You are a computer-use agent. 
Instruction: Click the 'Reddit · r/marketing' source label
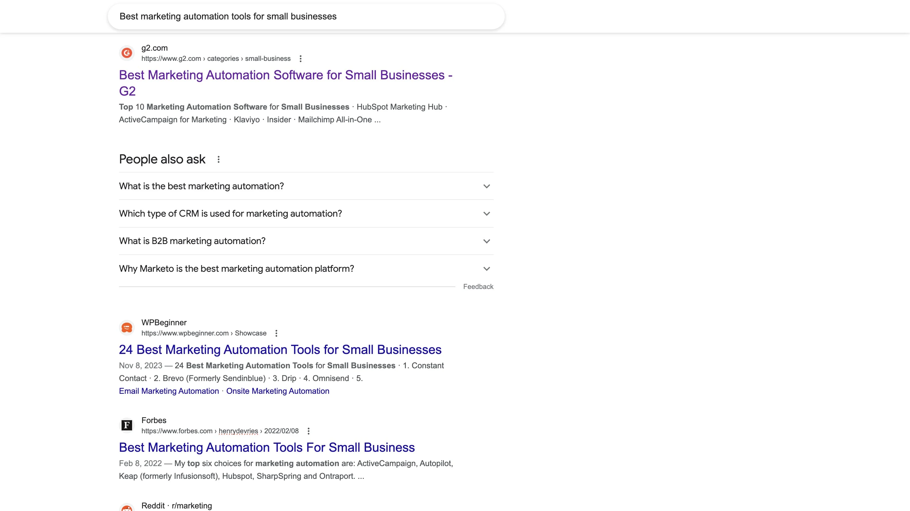(177, 506)
